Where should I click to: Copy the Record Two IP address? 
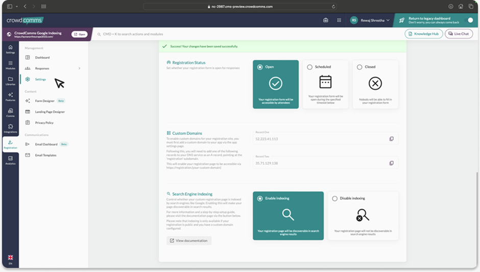[x=391, y=163]
